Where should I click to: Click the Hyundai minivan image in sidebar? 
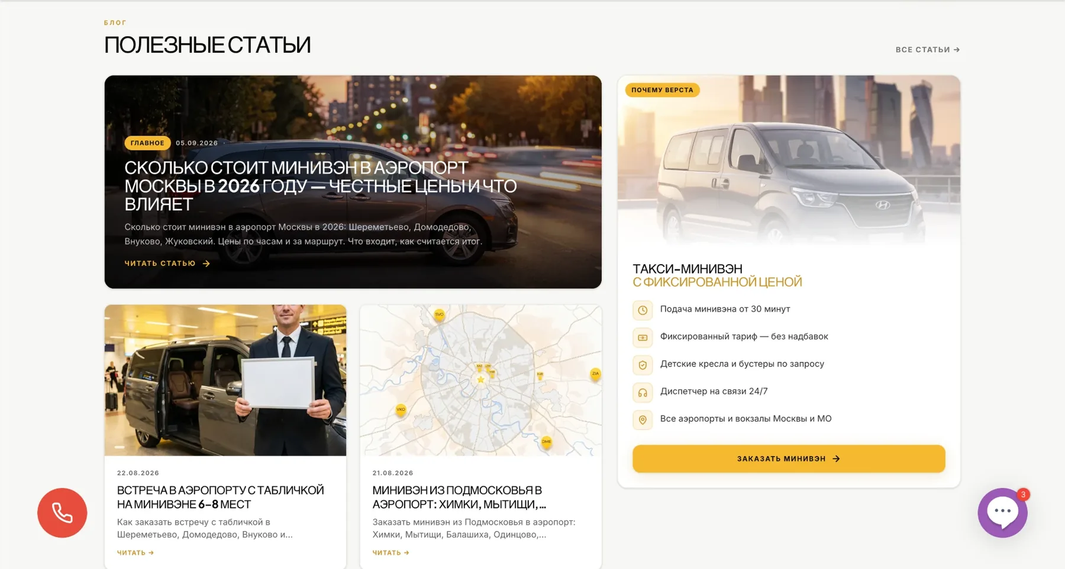click(x=789, y=160)
